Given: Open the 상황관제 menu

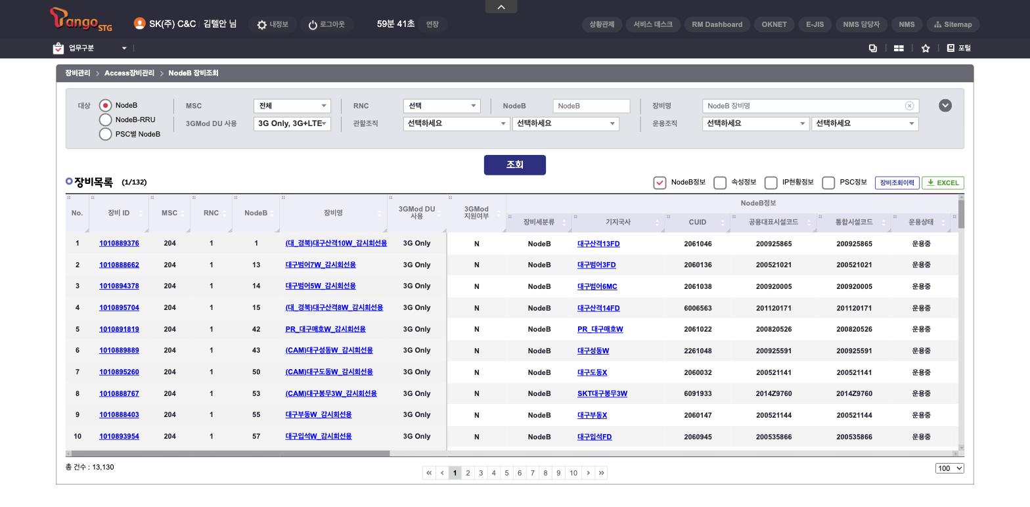Looking at the screenshot, I should (602, 24).
